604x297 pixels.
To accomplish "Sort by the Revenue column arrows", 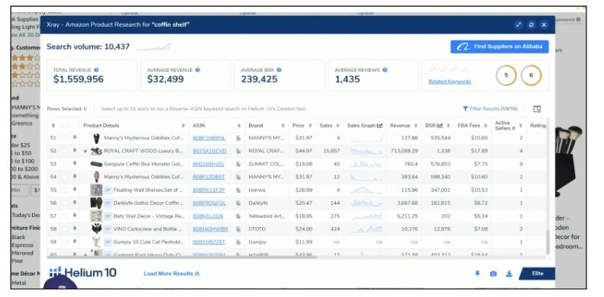I will pos(415,126).
